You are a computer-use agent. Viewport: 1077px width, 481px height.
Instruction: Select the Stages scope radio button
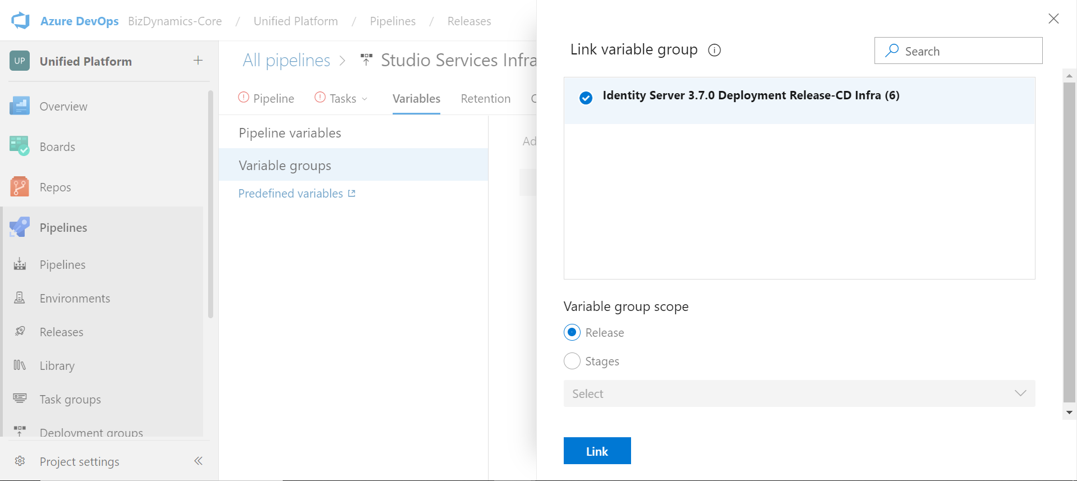tap(572, 361)
